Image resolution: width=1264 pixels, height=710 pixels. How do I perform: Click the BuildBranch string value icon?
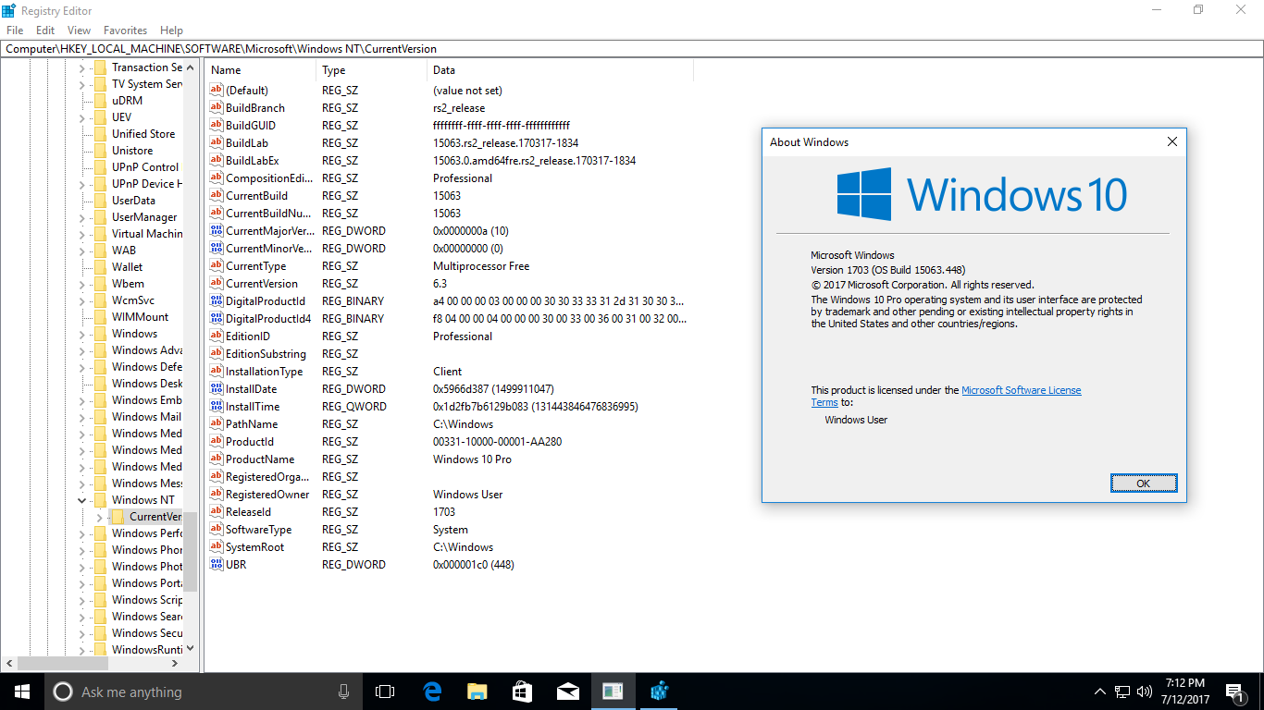[x=217, y=108]
